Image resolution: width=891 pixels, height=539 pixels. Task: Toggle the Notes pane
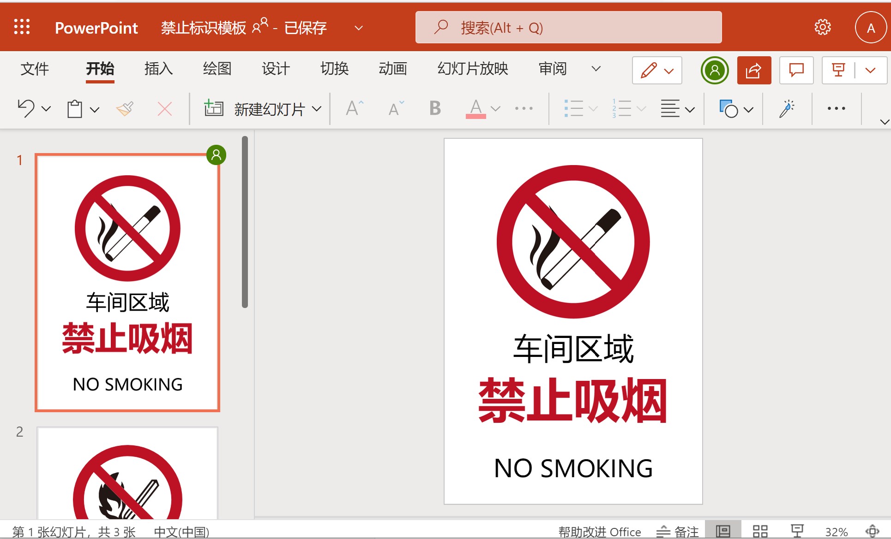coord(678,532)
